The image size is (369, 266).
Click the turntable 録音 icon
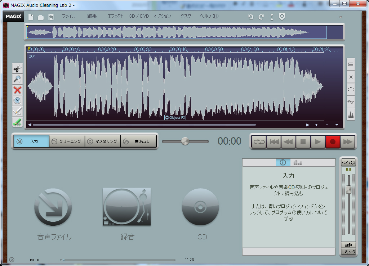click(126, 207)
